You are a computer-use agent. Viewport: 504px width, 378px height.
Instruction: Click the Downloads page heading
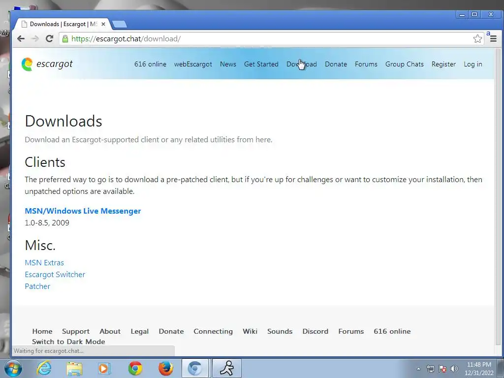63,121
